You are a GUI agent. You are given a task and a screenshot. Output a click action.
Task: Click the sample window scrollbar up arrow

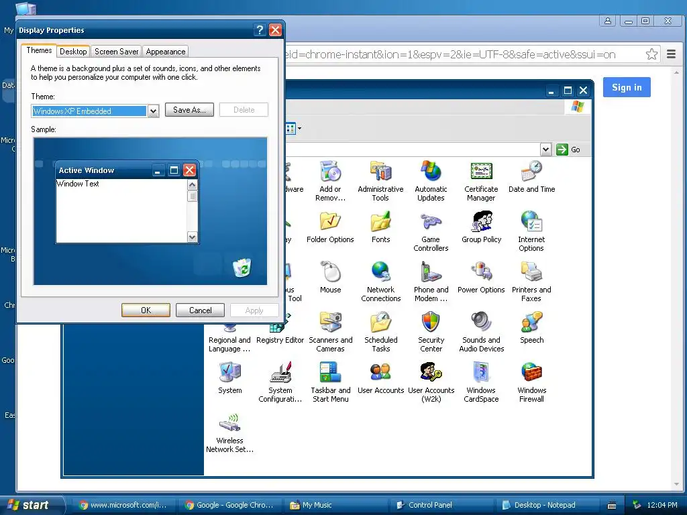click(x=192, y=185)
